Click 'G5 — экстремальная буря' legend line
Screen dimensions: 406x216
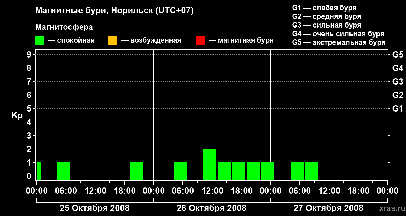(x=339, y=42)
